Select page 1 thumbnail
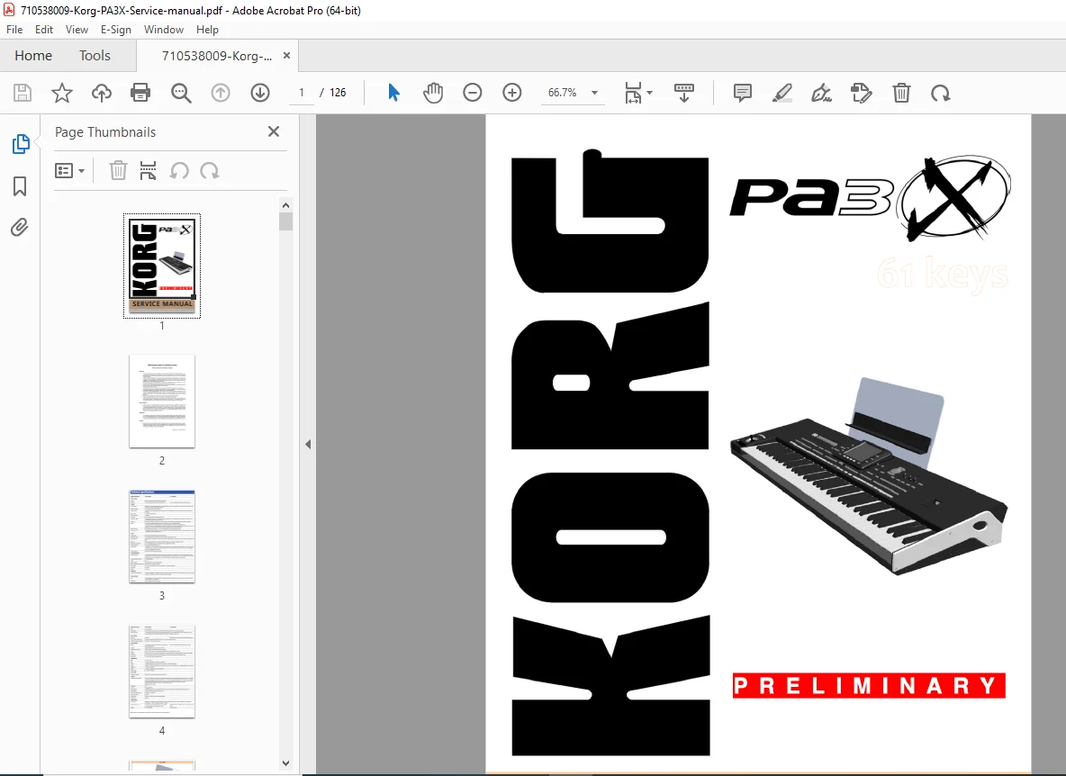This screenshot has height=776, width=1066. point(162,266)
